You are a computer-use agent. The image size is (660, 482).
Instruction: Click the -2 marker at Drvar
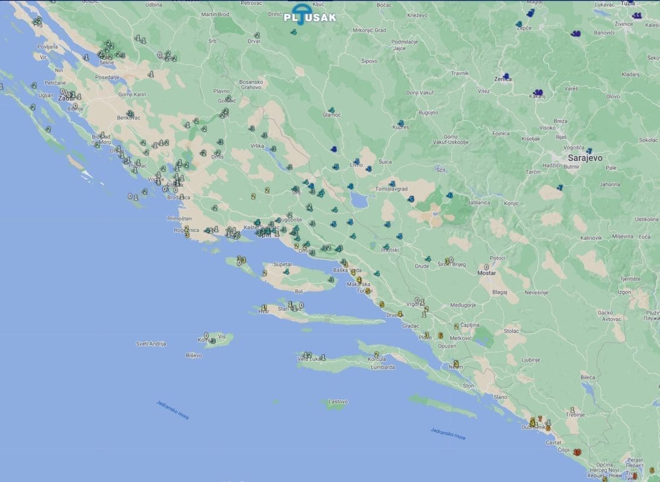[x=257, y=36]
